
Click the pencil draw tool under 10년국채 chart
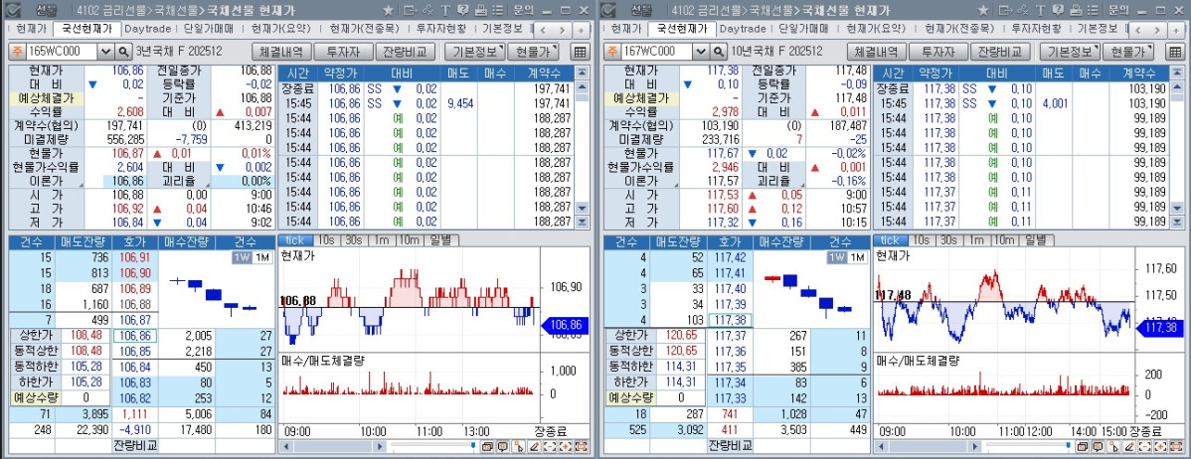pos(1129,446)
